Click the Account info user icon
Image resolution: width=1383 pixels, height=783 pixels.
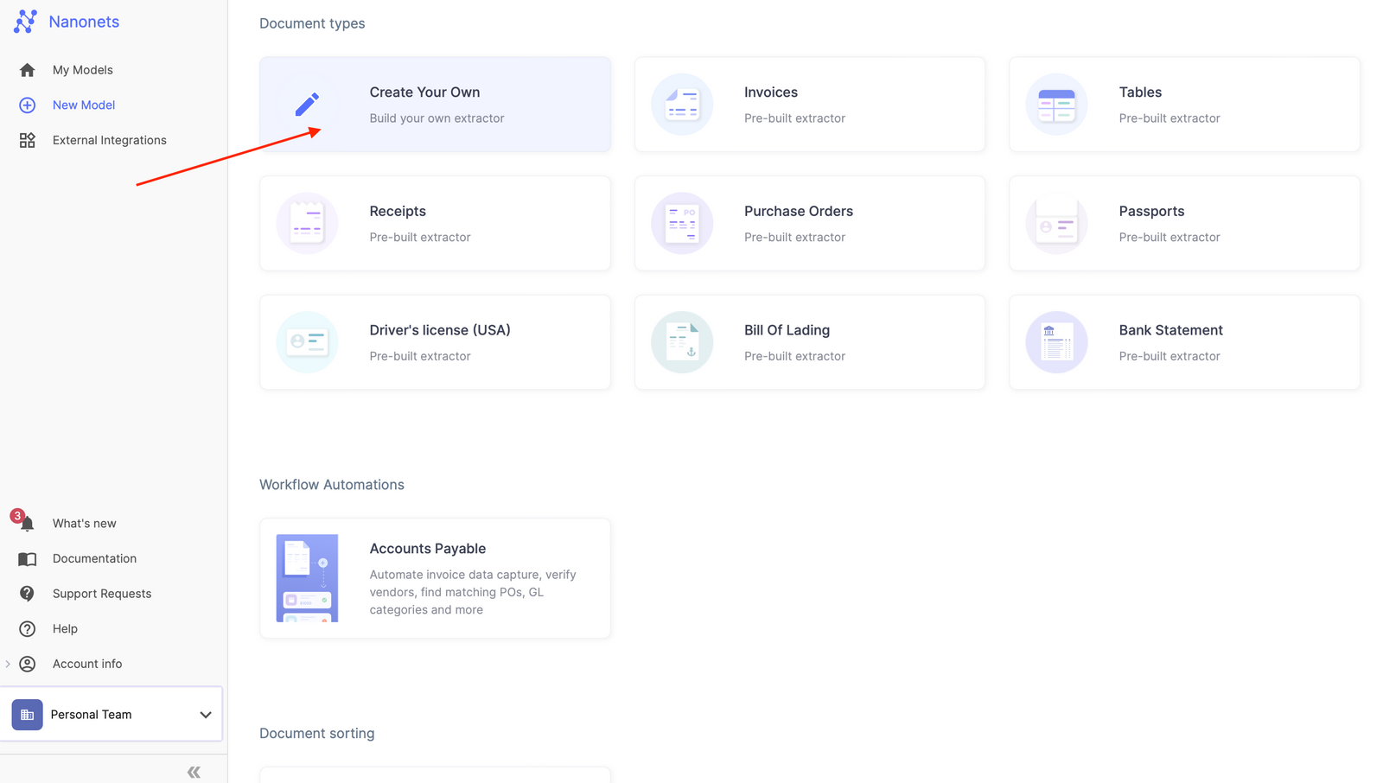(x=27, y=664)
